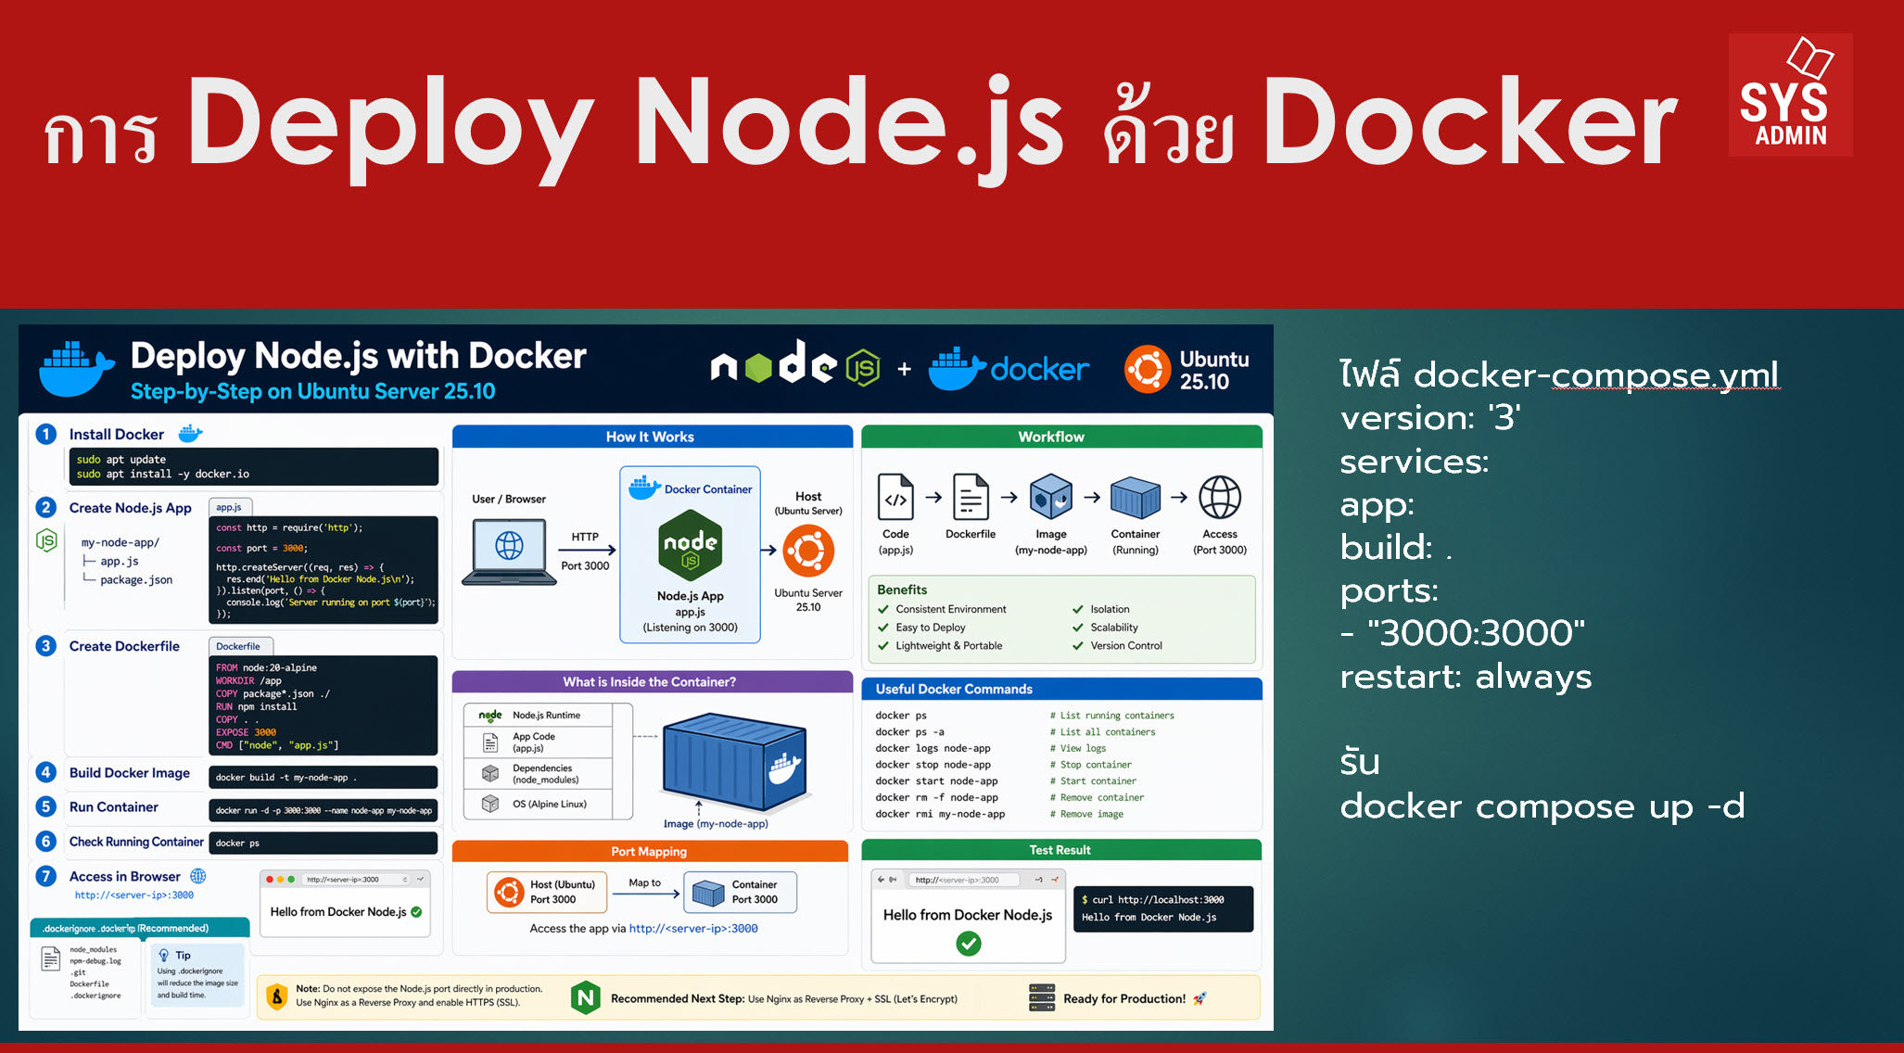Click the Ubuntu 25.10 circular logo

click(x=1148, y=369)
